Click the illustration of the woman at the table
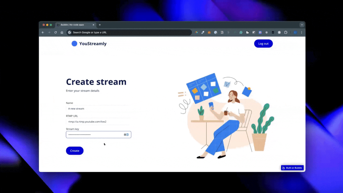 pyautogui.click(x=226, y=116)
